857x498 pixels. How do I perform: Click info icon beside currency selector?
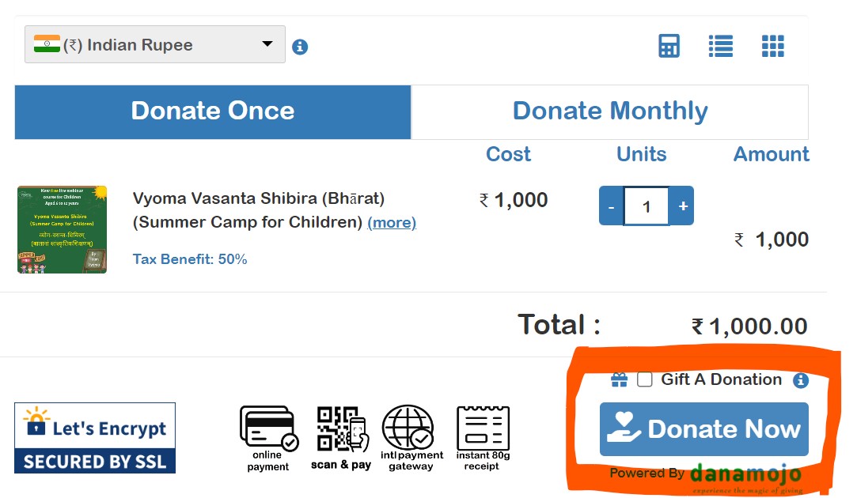[300, 47]
